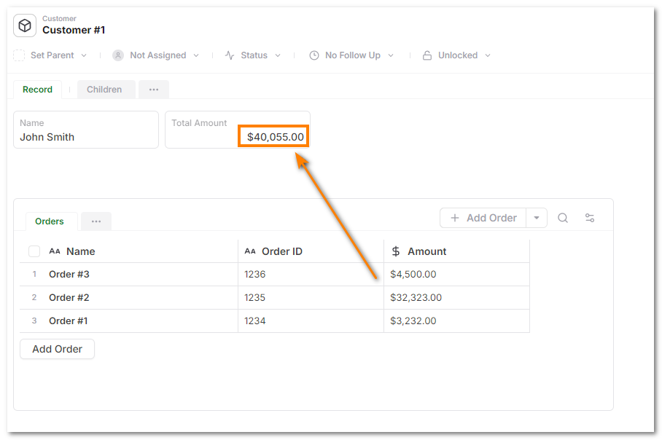
Task: Click the Customer cube icon
Action: 25,25
